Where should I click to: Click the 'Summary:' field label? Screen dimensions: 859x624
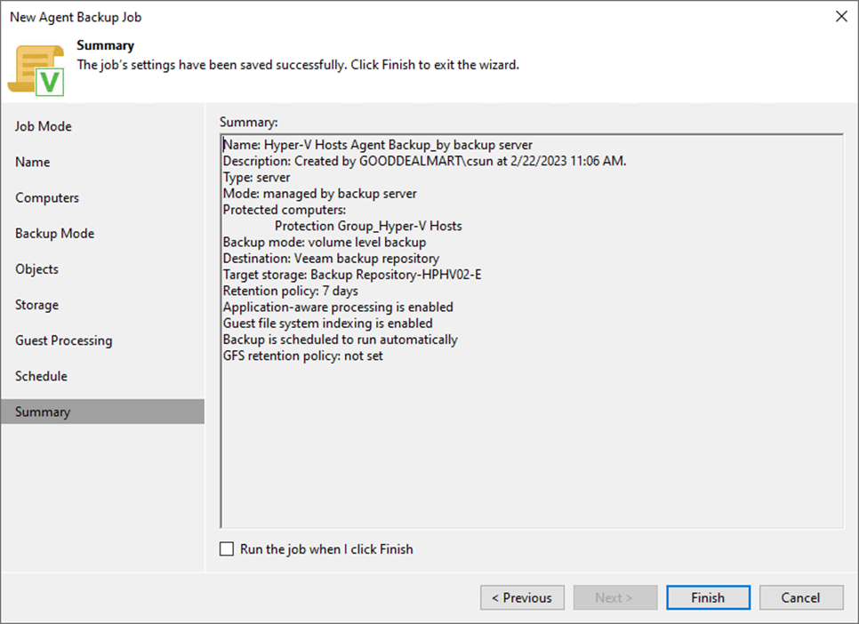[249, 122]
